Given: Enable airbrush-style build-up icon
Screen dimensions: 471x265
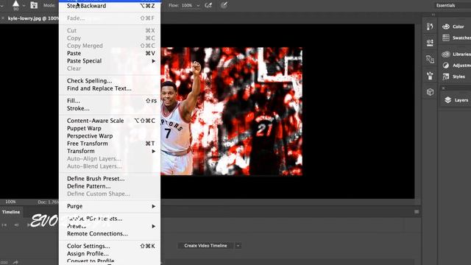Looking at the screenshot, I should pos(208,5).
